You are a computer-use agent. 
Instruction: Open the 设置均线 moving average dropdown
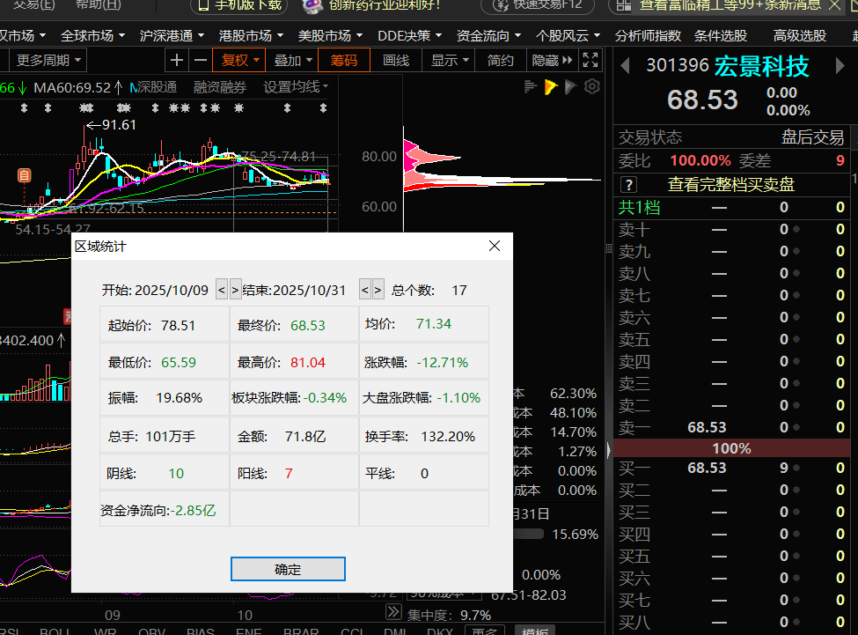pyautogui.click(x=296, y=87)
